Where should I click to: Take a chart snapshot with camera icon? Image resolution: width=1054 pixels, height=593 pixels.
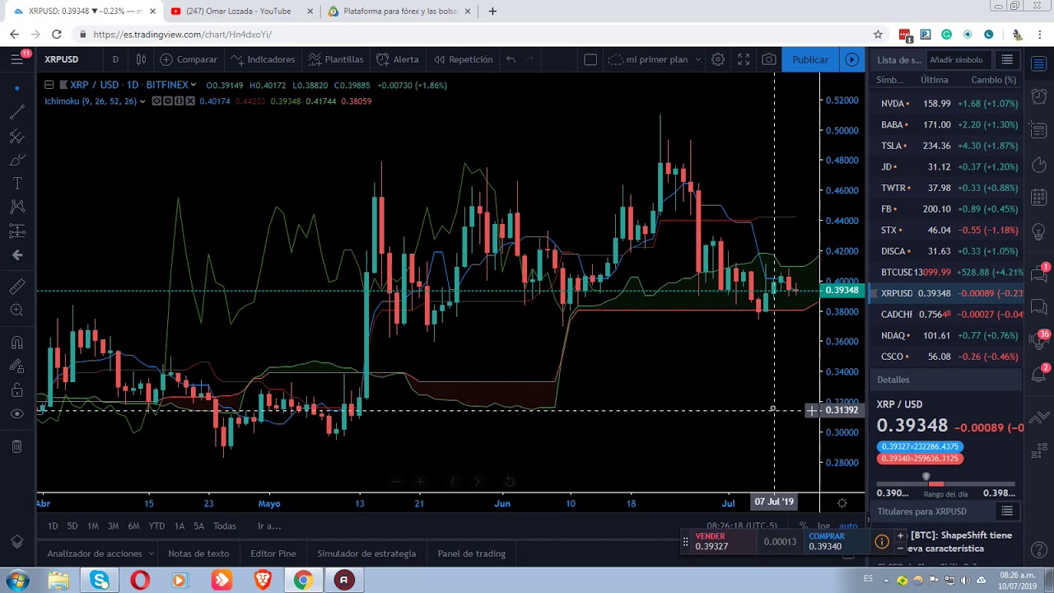(769, 59)
